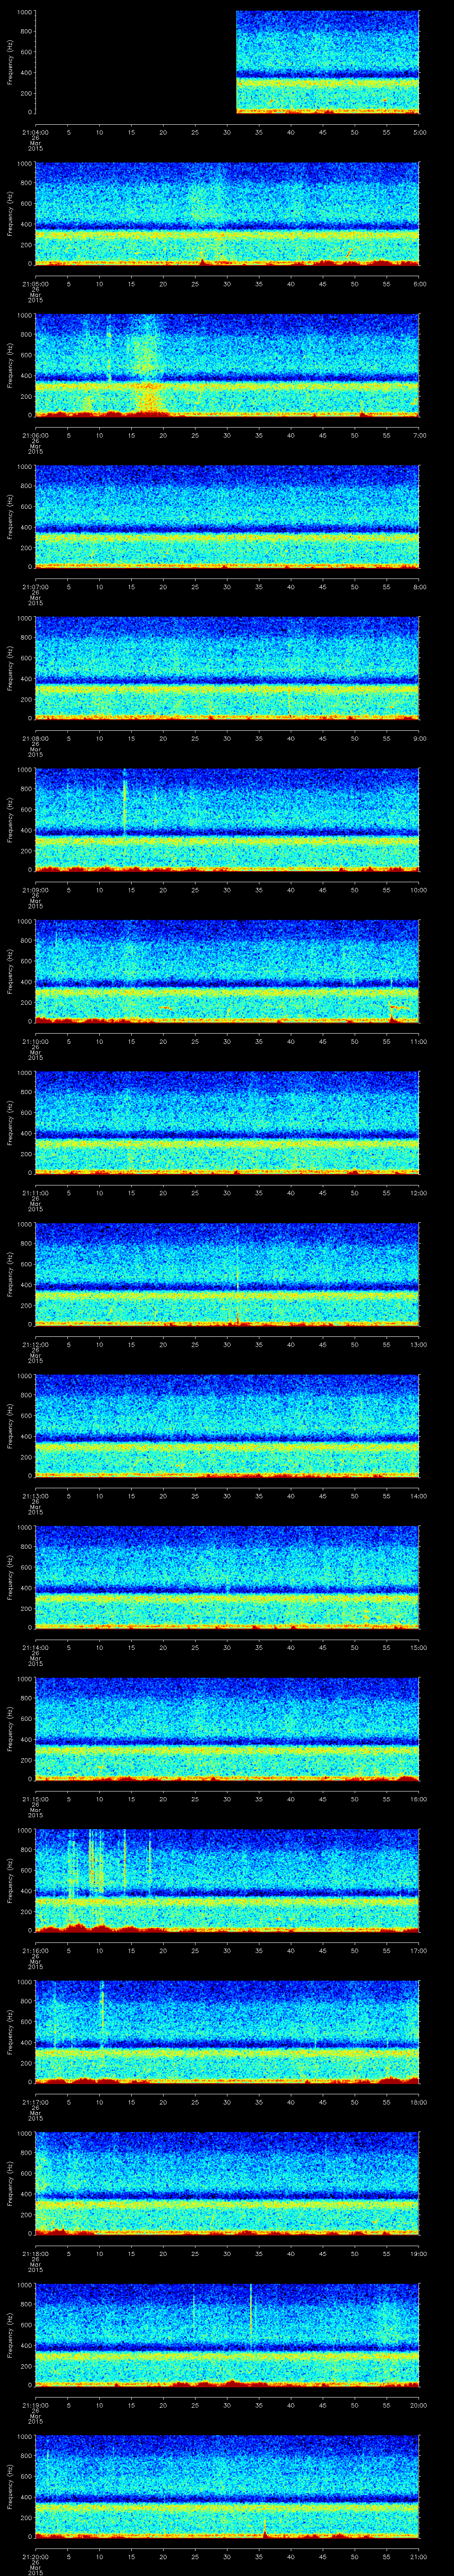Screen dimensions: 454x2576
Task: Click the '21:04:00' start time label
Action: click(x=35, y=131)
